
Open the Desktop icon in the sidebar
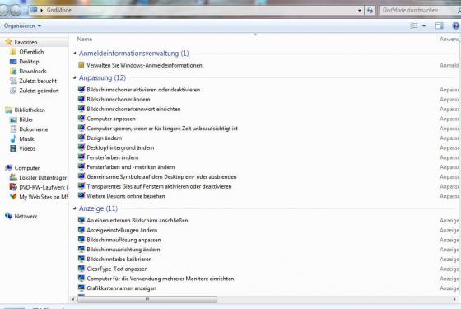point(13,62)
